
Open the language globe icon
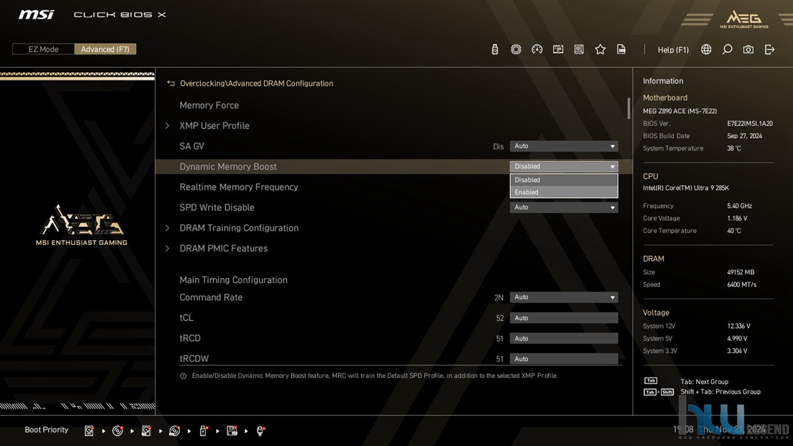point(706,49)
